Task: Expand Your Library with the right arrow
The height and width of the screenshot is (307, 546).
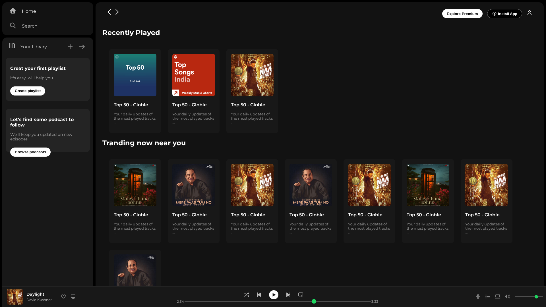Action: pos(82,47)
